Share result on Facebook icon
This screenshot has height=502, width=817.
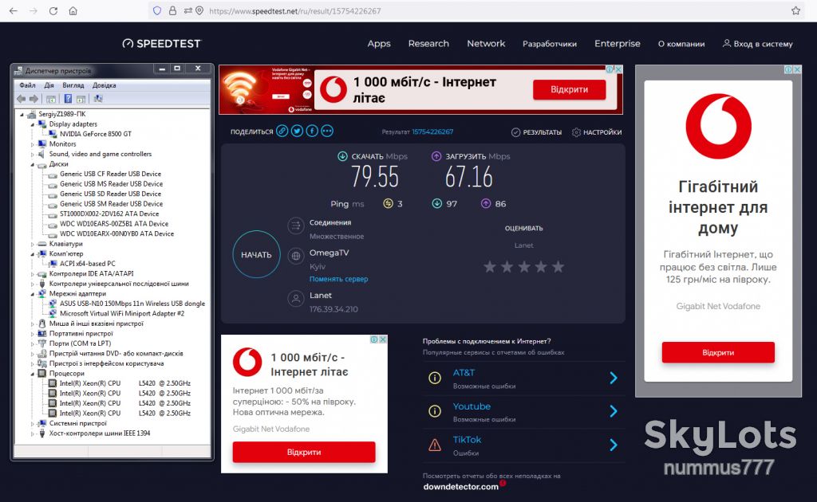[x=312, y=131]
